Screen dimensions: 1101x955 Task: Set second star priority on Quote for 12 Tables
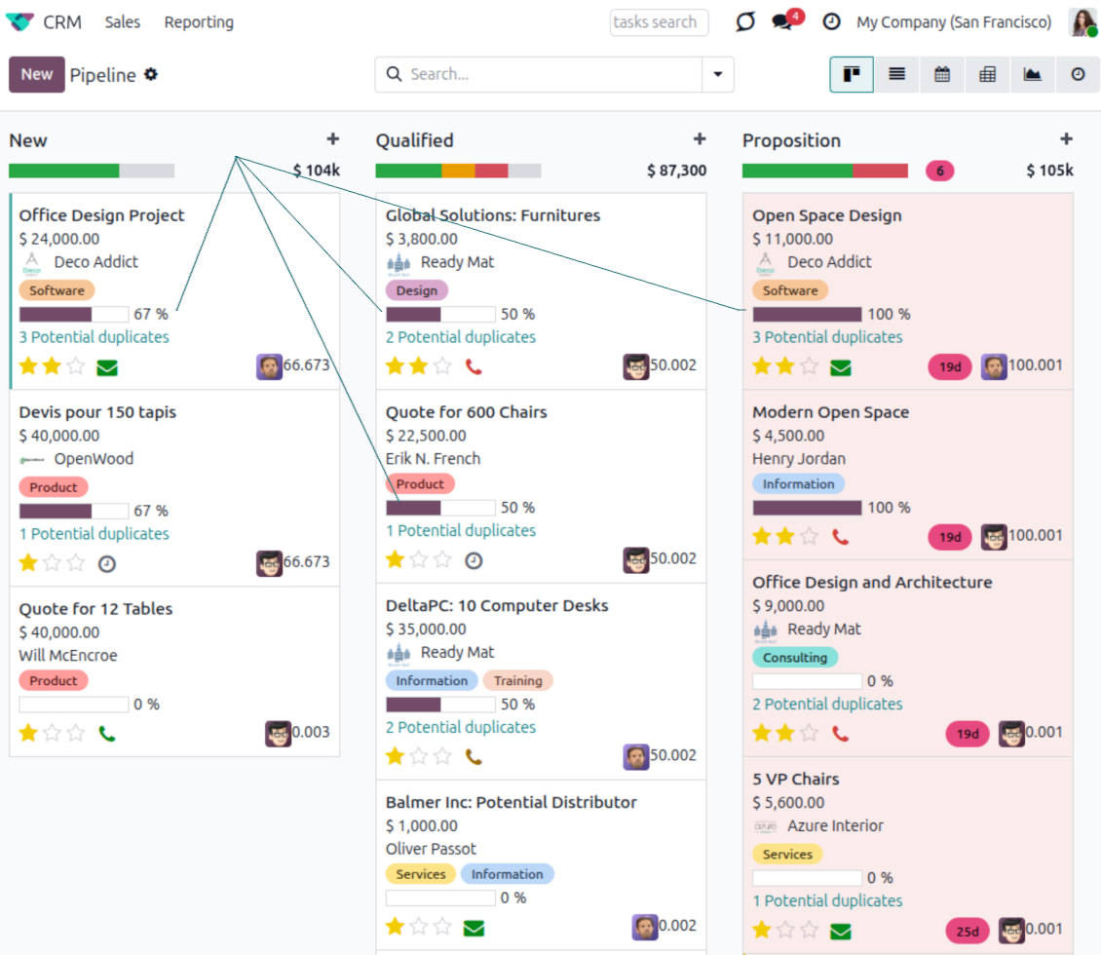coord(53,733)
